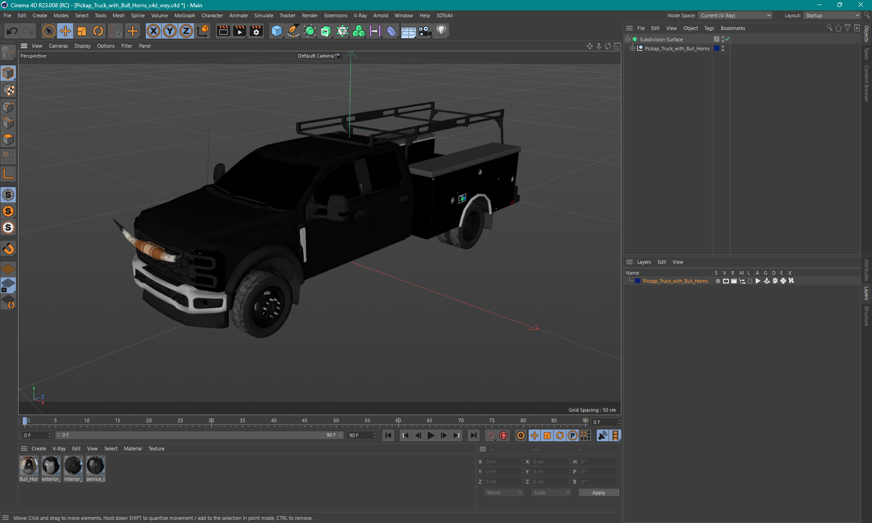Image resolution: width=872 pixels, height=523 pixels.
Task: Select the service_t material thumbnail
Action: tap(95, 469)
